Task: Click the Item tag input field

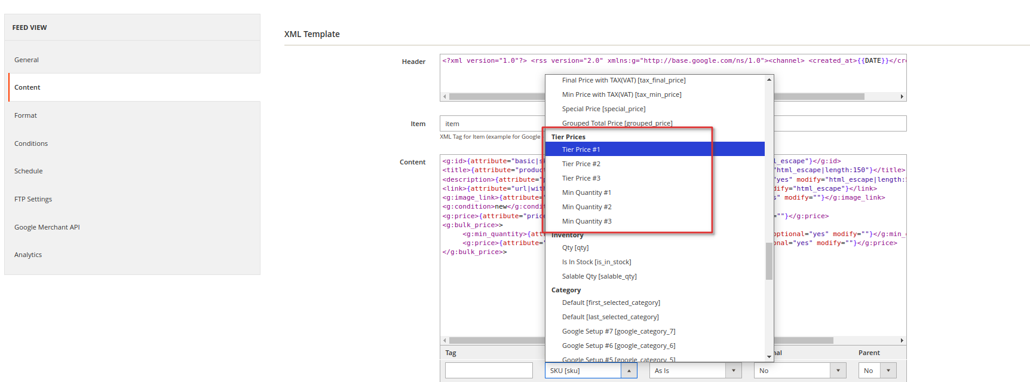Action: pos(673,124)
